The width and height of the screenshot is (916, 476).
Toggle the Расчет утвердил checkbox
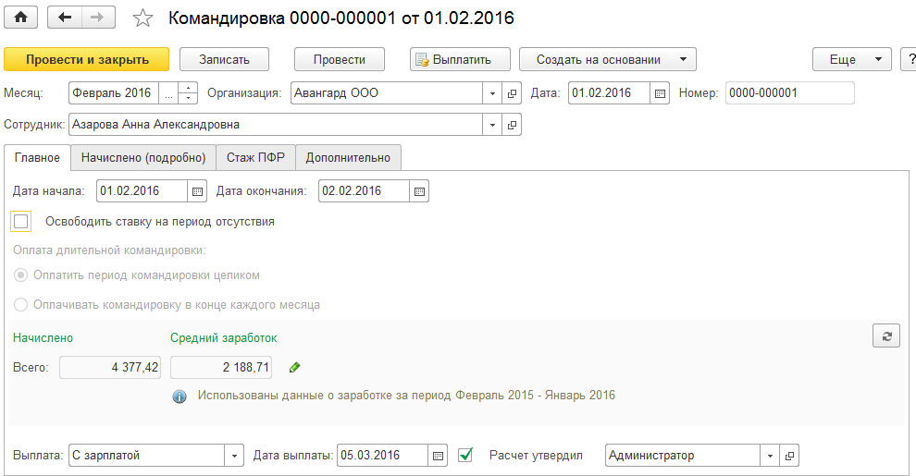(465, 455)
